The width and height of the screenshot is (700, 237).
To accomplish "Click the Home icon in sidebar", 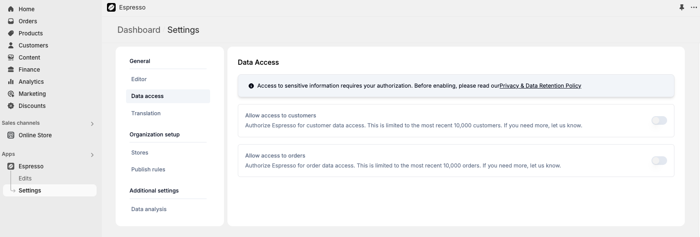I will (11, 9).
